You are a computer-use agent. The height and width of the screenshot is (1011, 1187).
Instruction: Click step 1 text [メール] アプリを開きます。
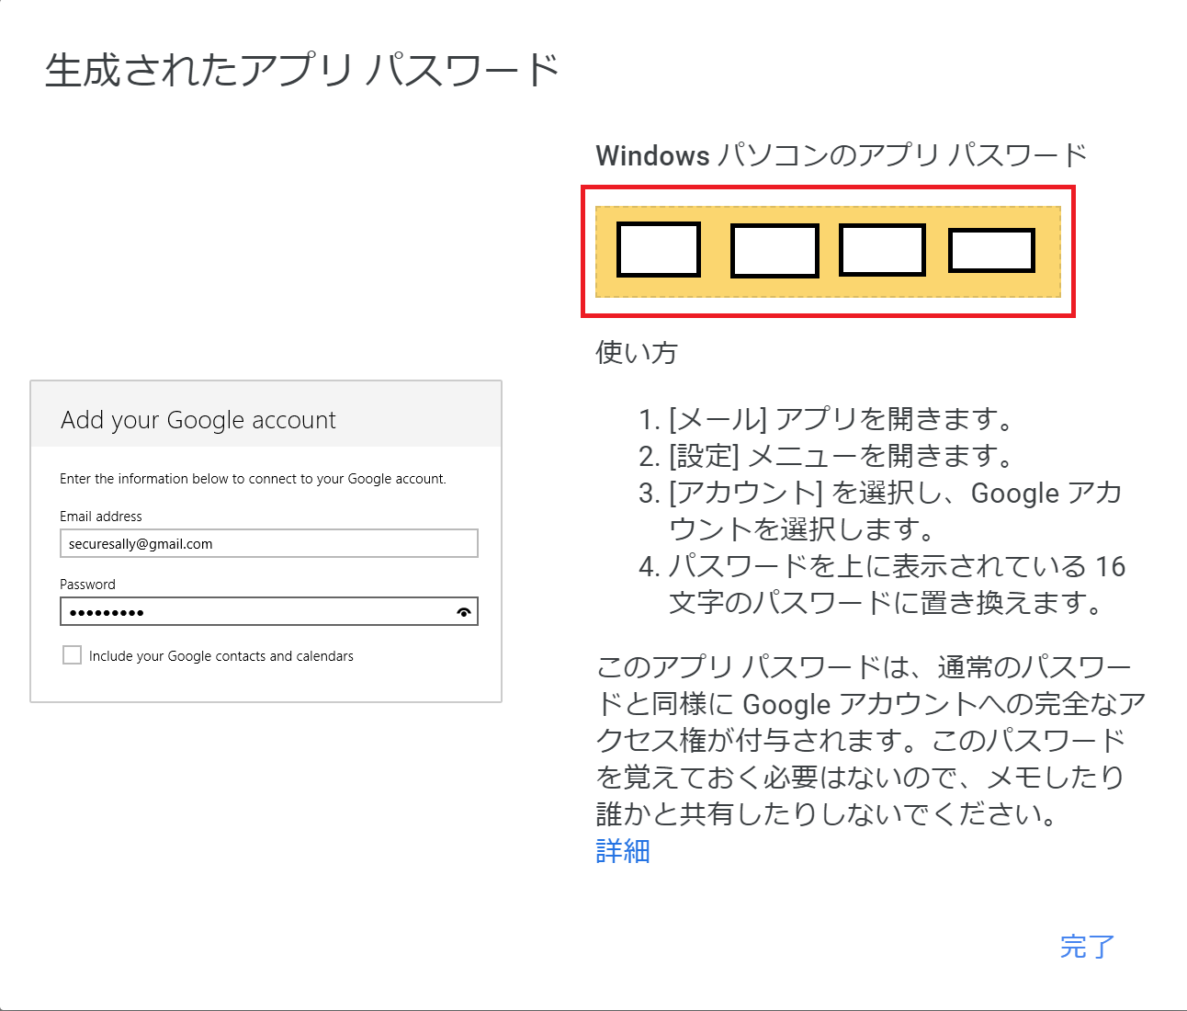pyautogui.click(x=841, y=419)
